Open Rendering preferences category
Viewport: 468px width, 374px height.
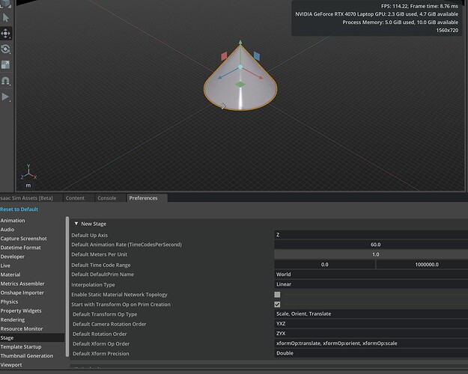(13, 319)
